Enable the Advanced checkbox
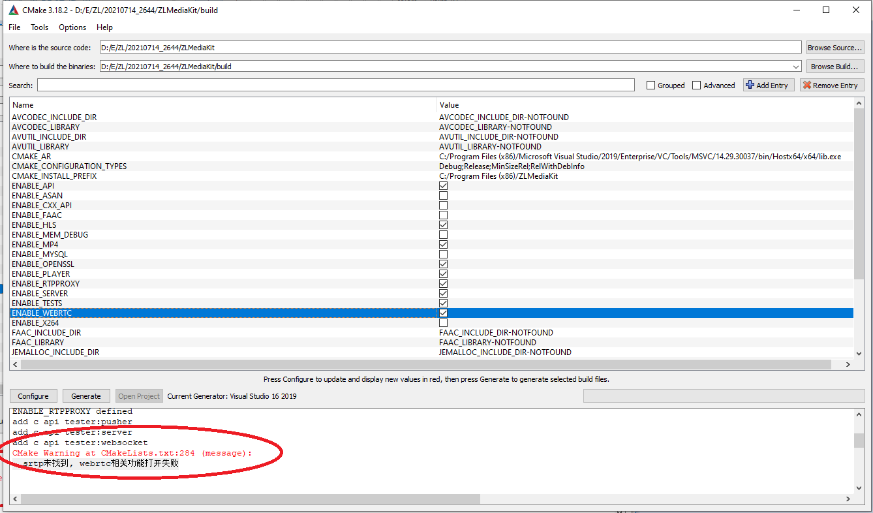The width and height of the screenshot is (873, 513). click(696, 85)
